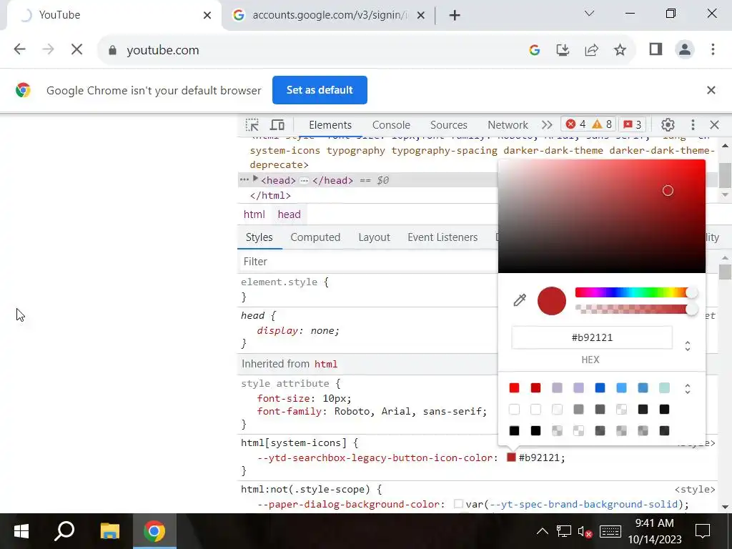Stop loading the page with the X button
Screen dimensions: 732x549
(x=77, y=49)
